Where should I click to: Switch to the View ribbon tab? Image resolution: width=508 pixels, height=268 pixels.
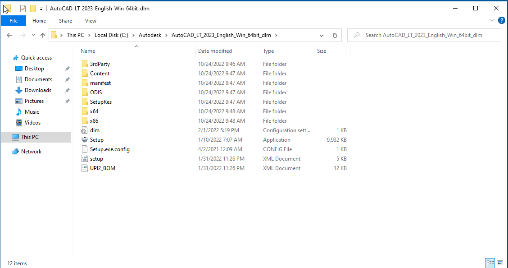[91, 21]
